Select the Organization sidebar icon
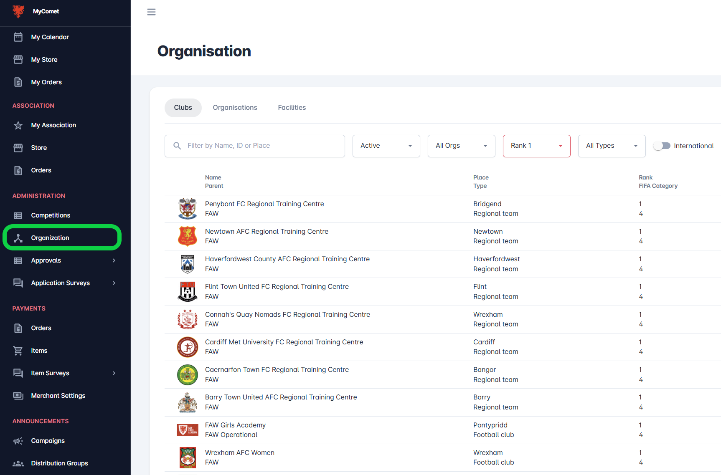This screenshot has height=475, width=721. pos(18,237)
